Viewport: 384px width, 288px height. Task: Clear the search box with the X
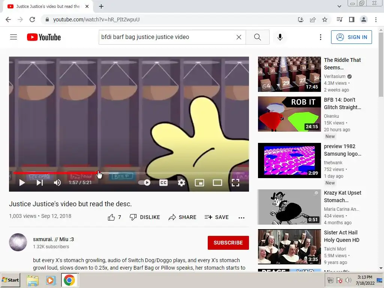click(239, 37)
